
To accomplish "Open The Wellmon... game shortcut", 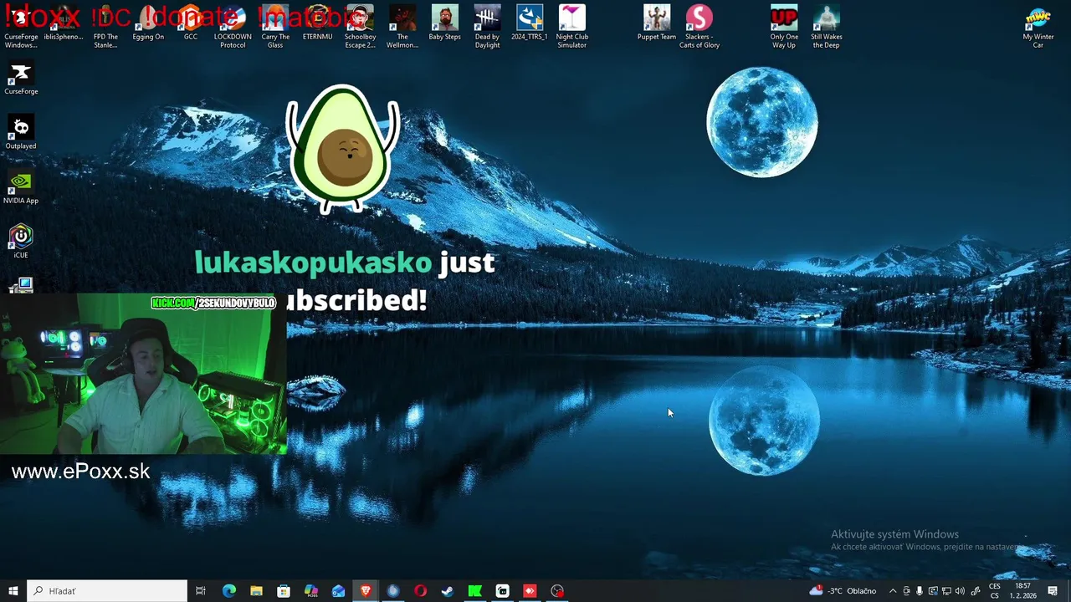I will tap(402, 27).
